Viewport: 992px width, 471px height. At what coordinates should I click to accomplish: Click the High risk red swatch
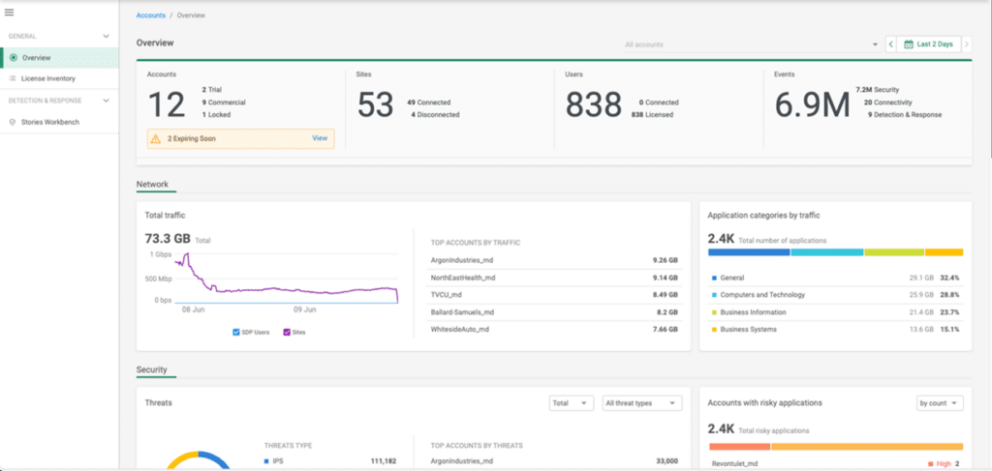click(x=931, y=464)
